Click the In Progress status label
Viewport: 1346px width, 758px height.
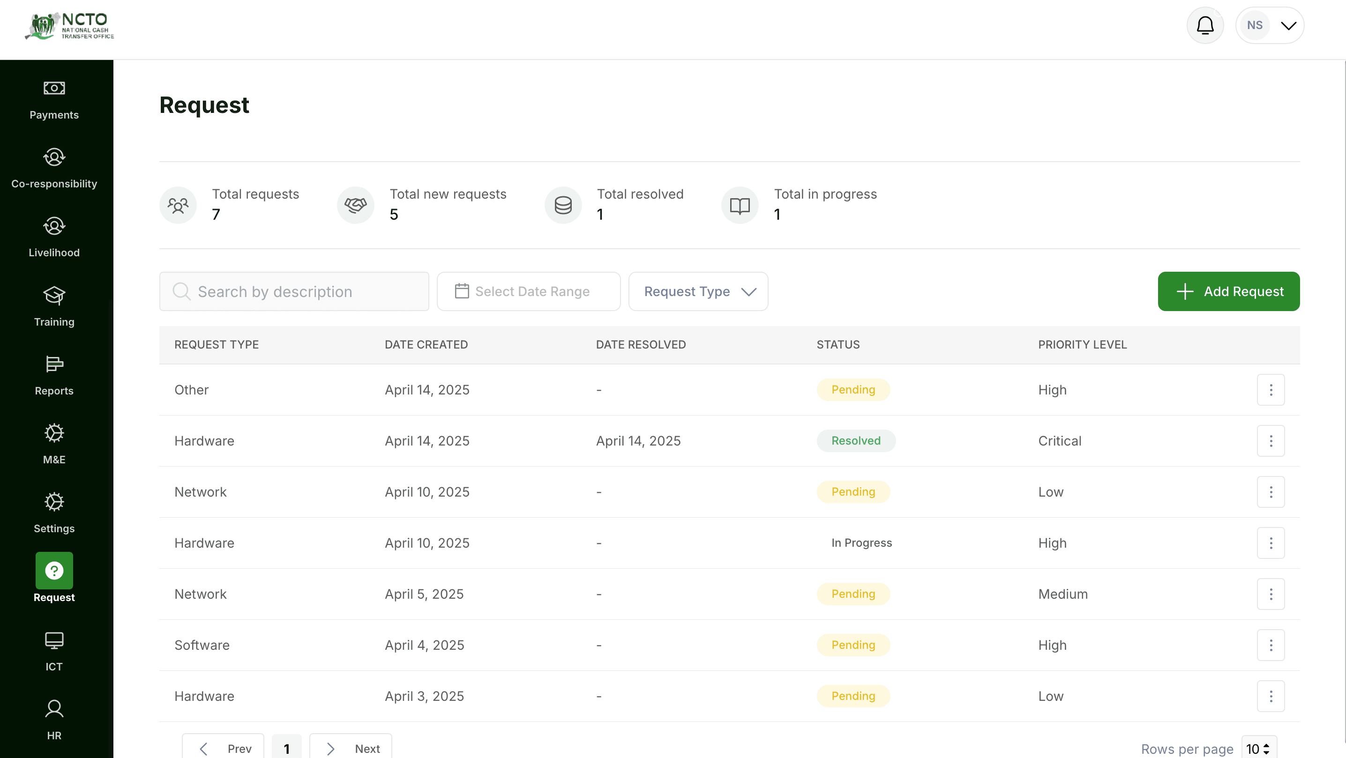click(861, 543)
